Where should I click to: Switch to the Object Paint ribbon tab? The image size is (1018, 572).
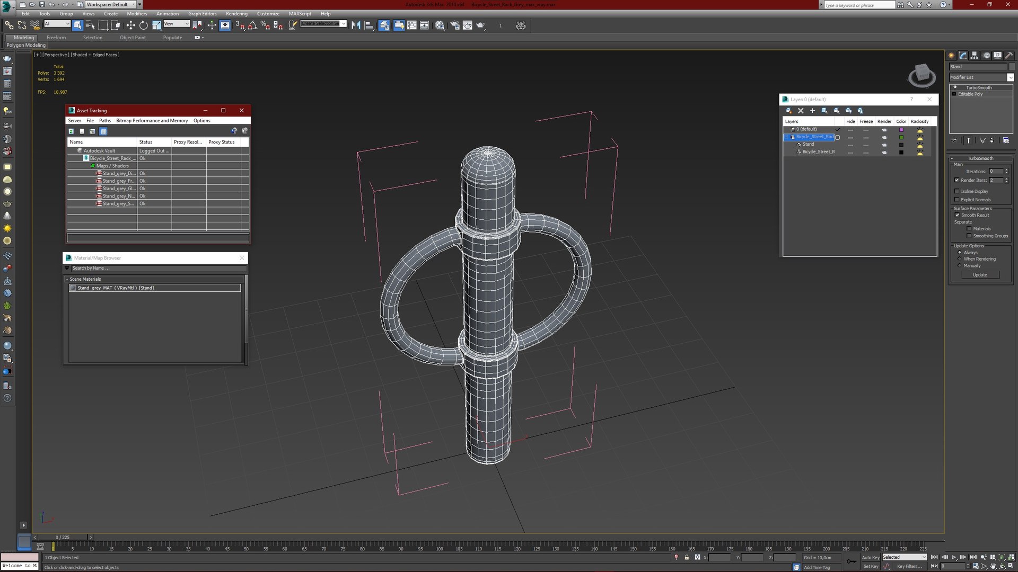pos(133,38)
